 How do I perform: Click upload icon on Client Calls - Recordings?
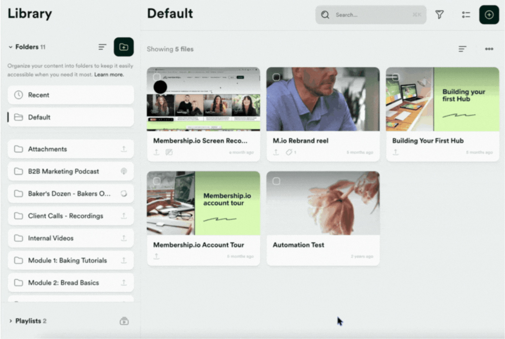tap(124, 216)
